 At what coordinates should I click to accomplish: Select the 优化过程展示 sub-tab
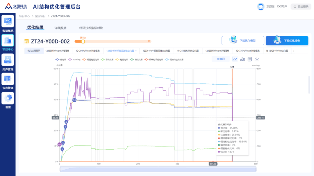[x=34, y=51]
